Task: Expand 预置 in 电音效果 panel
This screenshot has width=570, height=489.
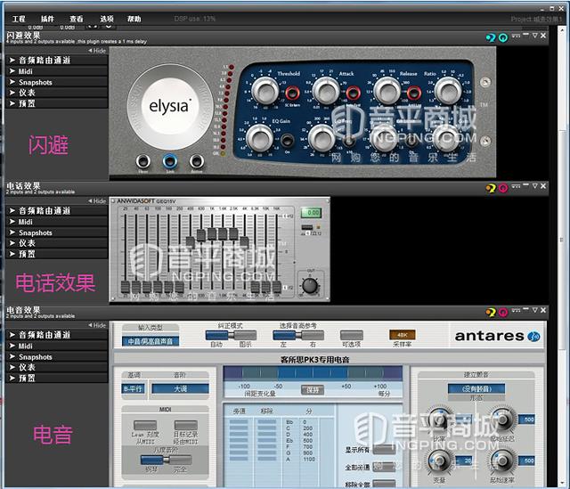Action: pyautogui.click(x=56, y=379)
